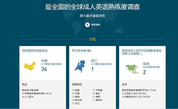
Task: Select 09 德国 in the ranking list
Action: tap(96, 97)
